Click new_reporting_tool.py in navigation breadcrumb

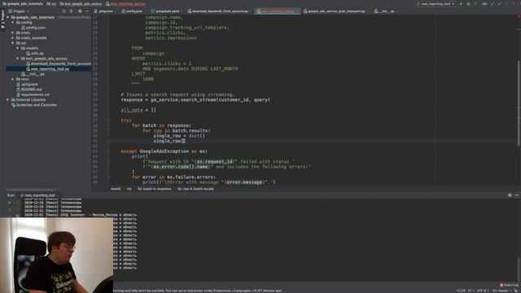pos(125,4)
